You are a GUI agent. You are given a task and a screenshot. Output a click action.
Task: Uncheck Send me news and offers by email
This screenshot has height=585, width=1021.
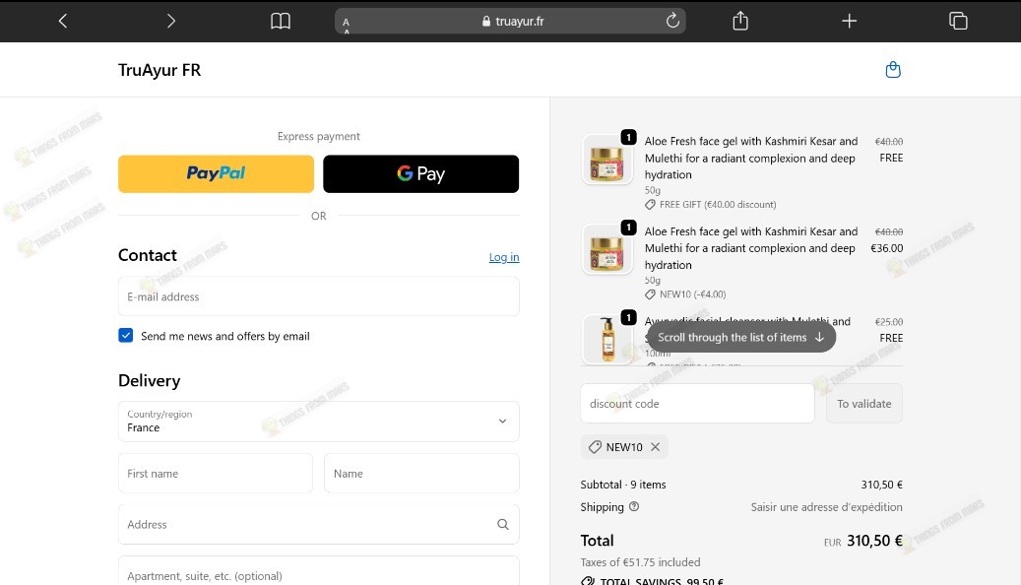126,336
